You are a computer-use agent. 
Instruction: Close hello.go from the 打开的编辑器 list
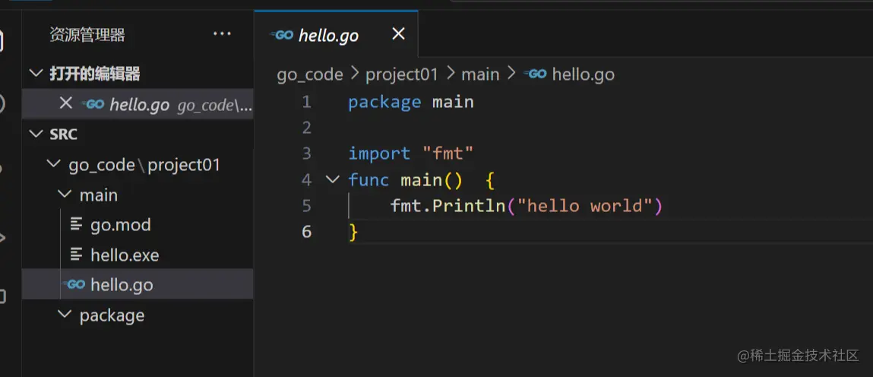66,103
